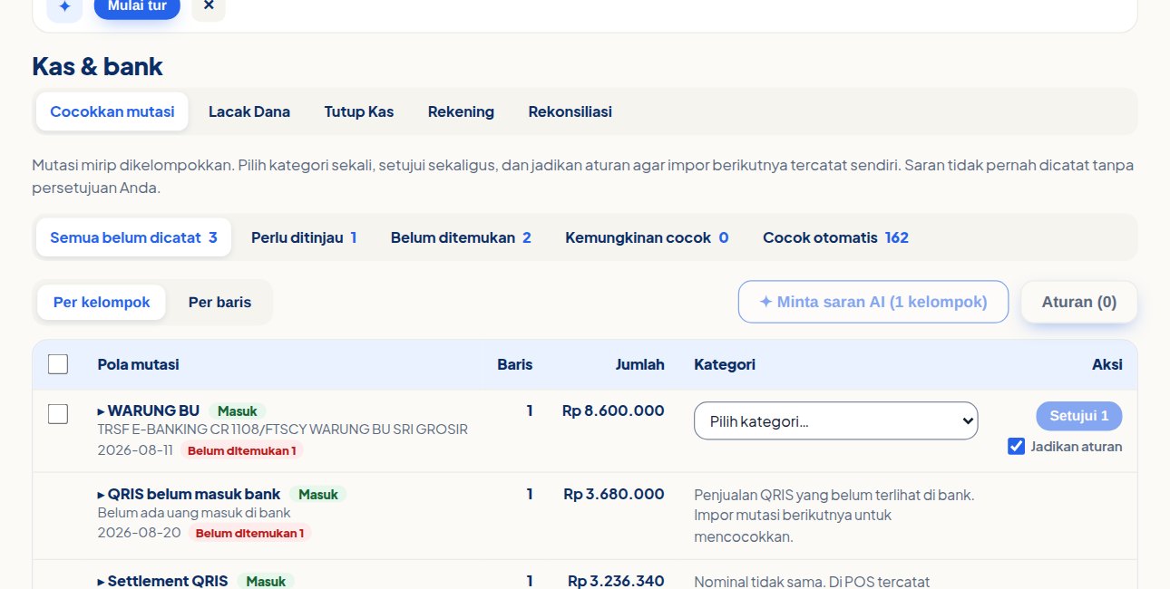Click the Rp 3.236.340 amount
This screenshot has height=589, width=1170.
pos(616,581)
